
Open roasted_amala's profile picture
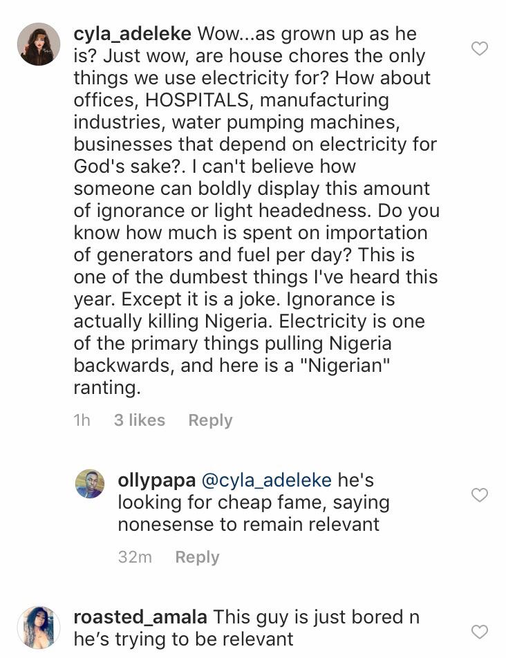point(39,628)
